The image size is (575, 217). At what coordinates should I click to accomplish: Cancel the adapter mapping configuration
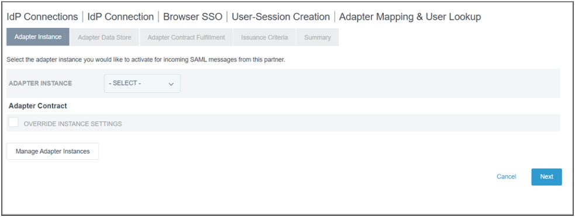(x=507, y=177)
